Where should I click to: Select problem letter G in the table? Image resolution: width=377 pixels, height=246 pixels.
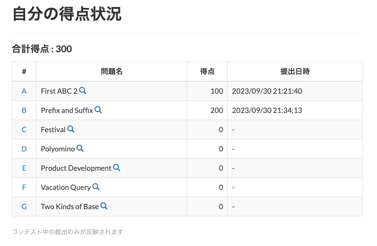pos(24,206)
